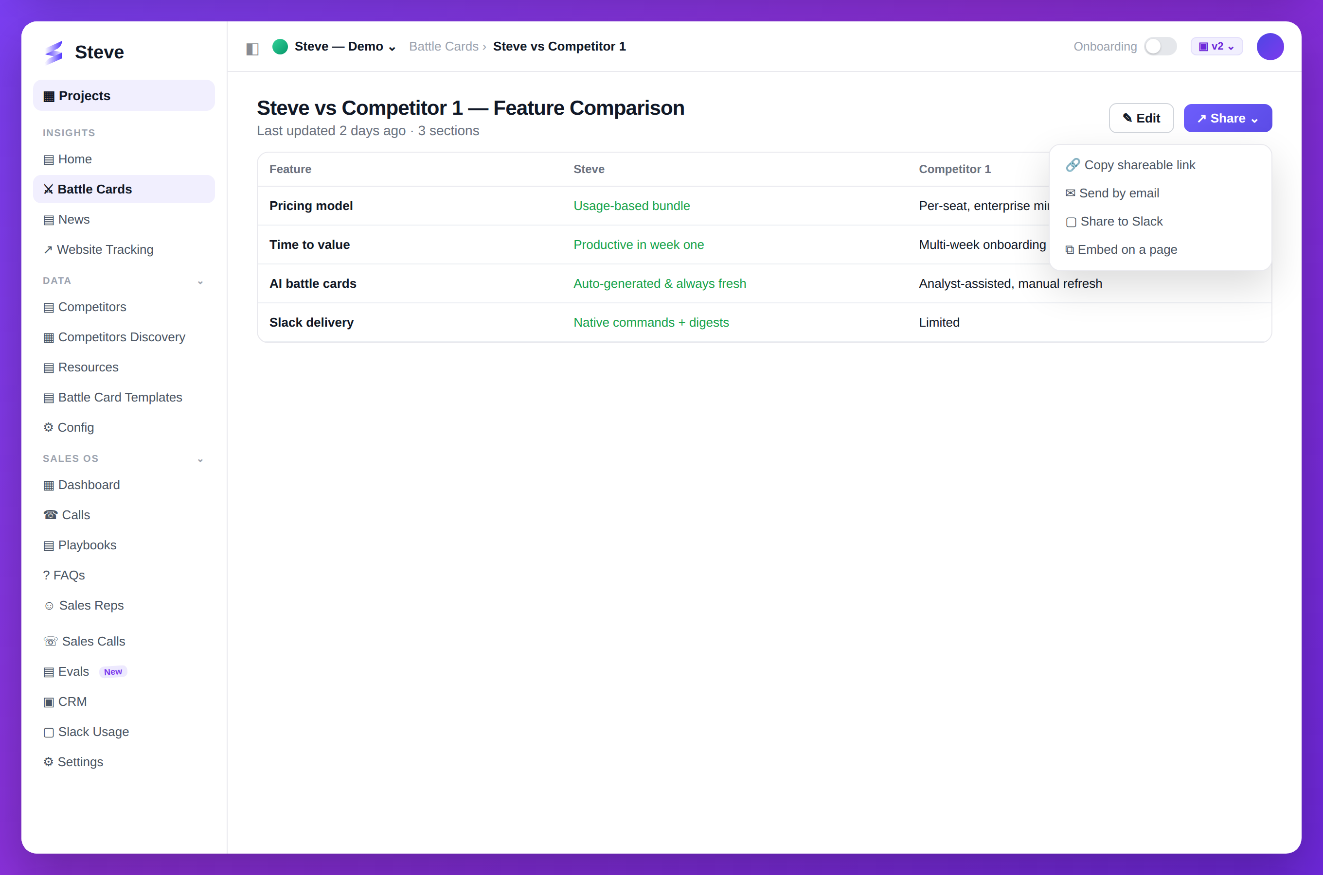Open the v2 version dropdown
The width and height of the screenshot is (1323, 875).
(x=1216, y=46)
